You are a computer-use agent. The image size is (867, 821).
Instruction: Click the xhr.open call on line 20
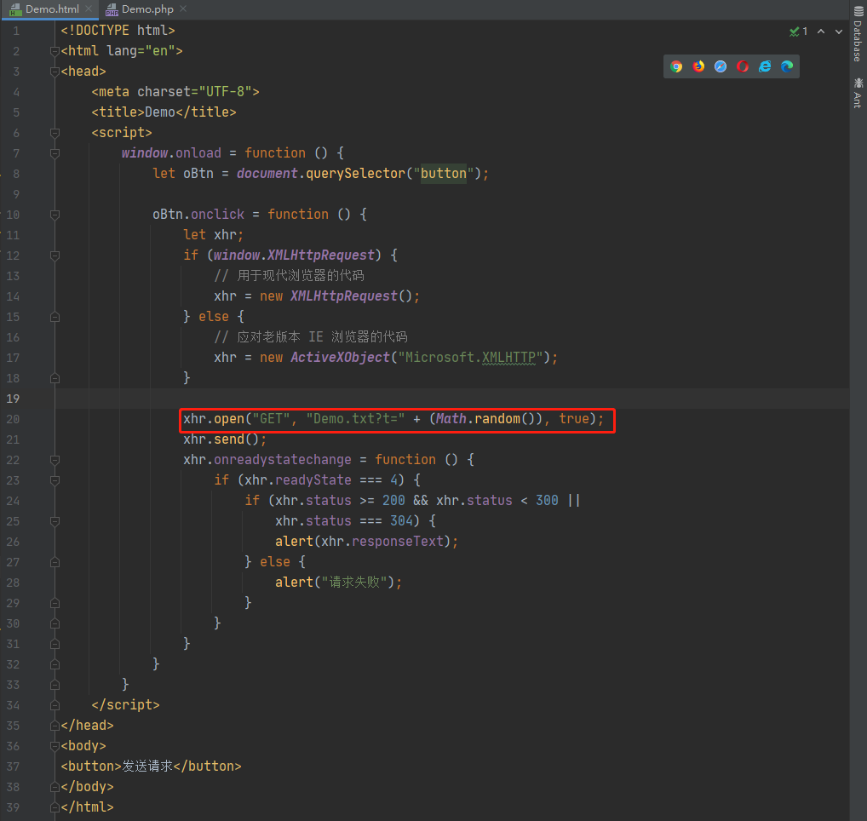pos(393,419)
